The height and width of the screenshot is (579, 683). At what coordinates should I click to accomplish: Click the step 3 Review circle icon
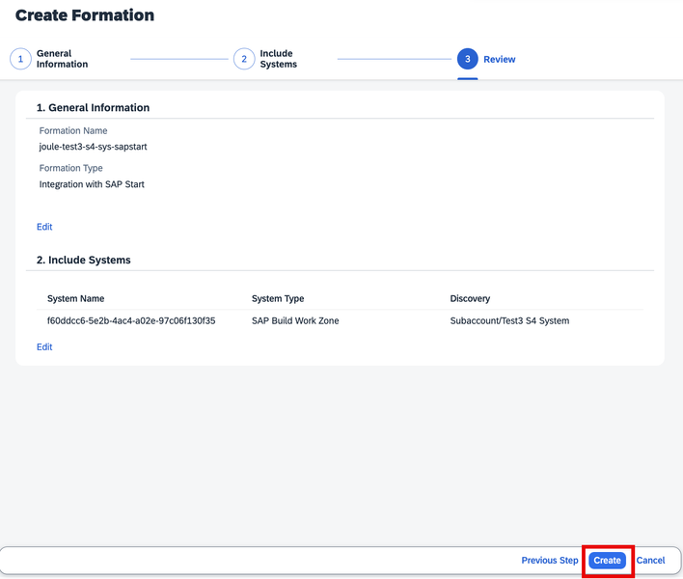coord(467,59)
